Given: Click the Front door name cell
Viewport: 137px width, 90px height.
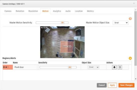Looking at the screenshot, I should pos(25,67).
